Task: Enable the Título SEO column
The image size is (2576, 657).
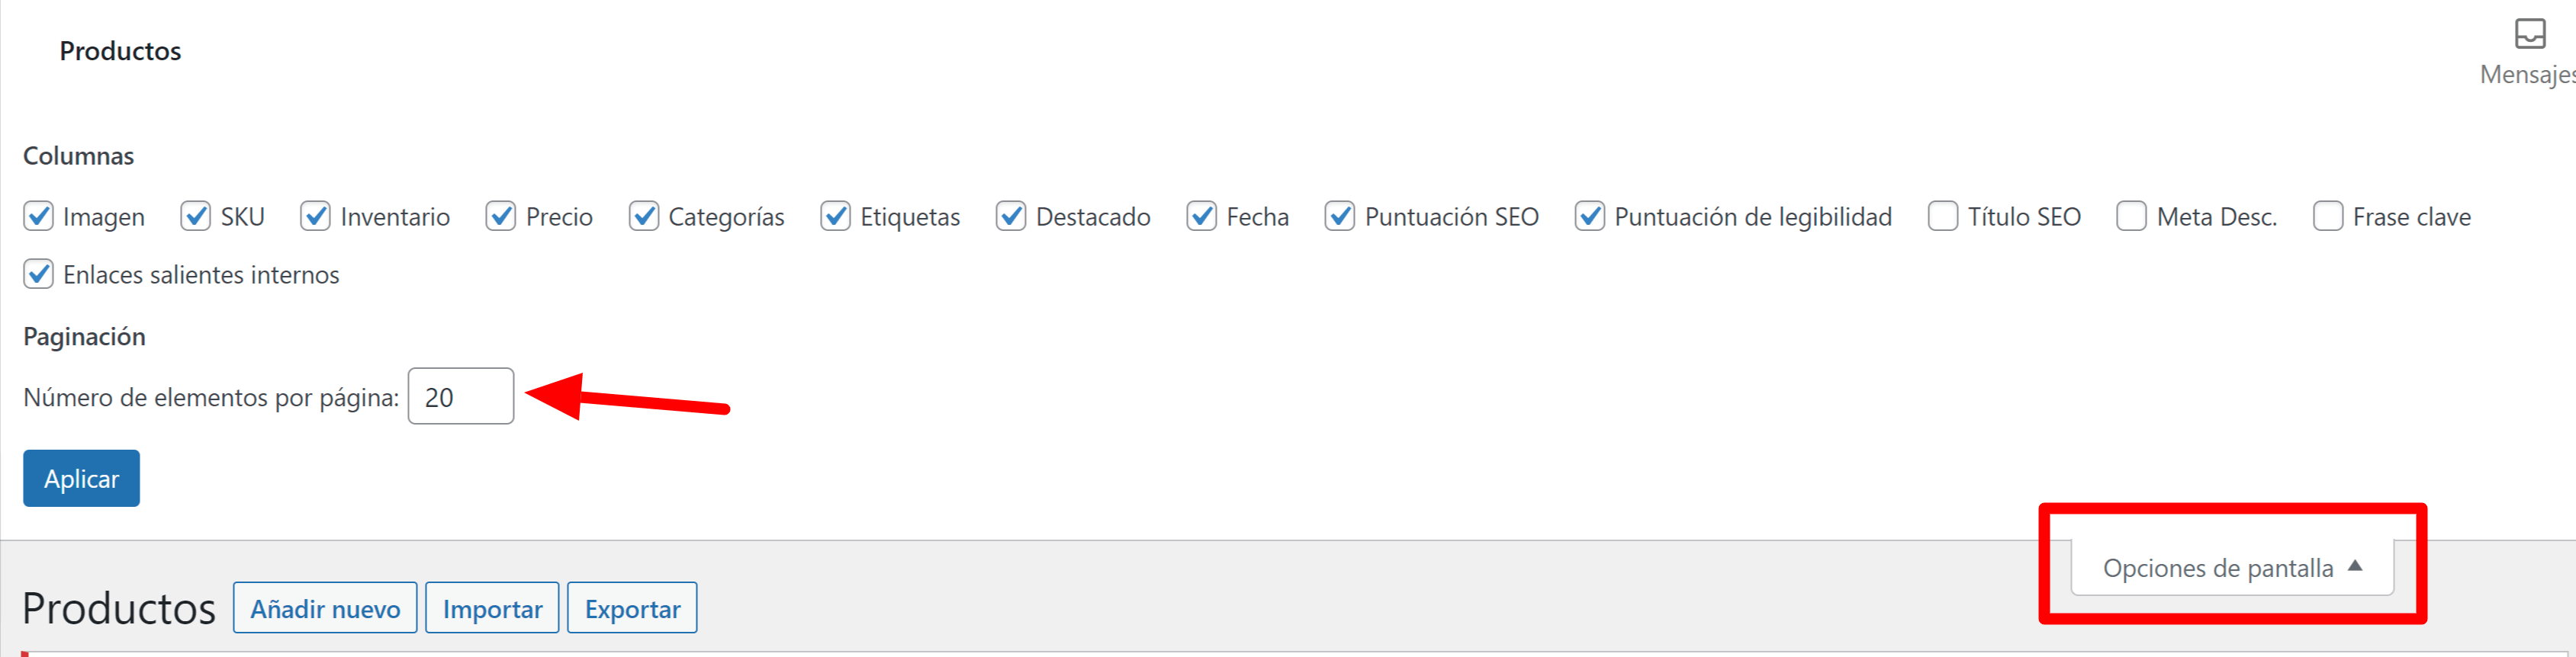Action: click(x=1943, y=216)
